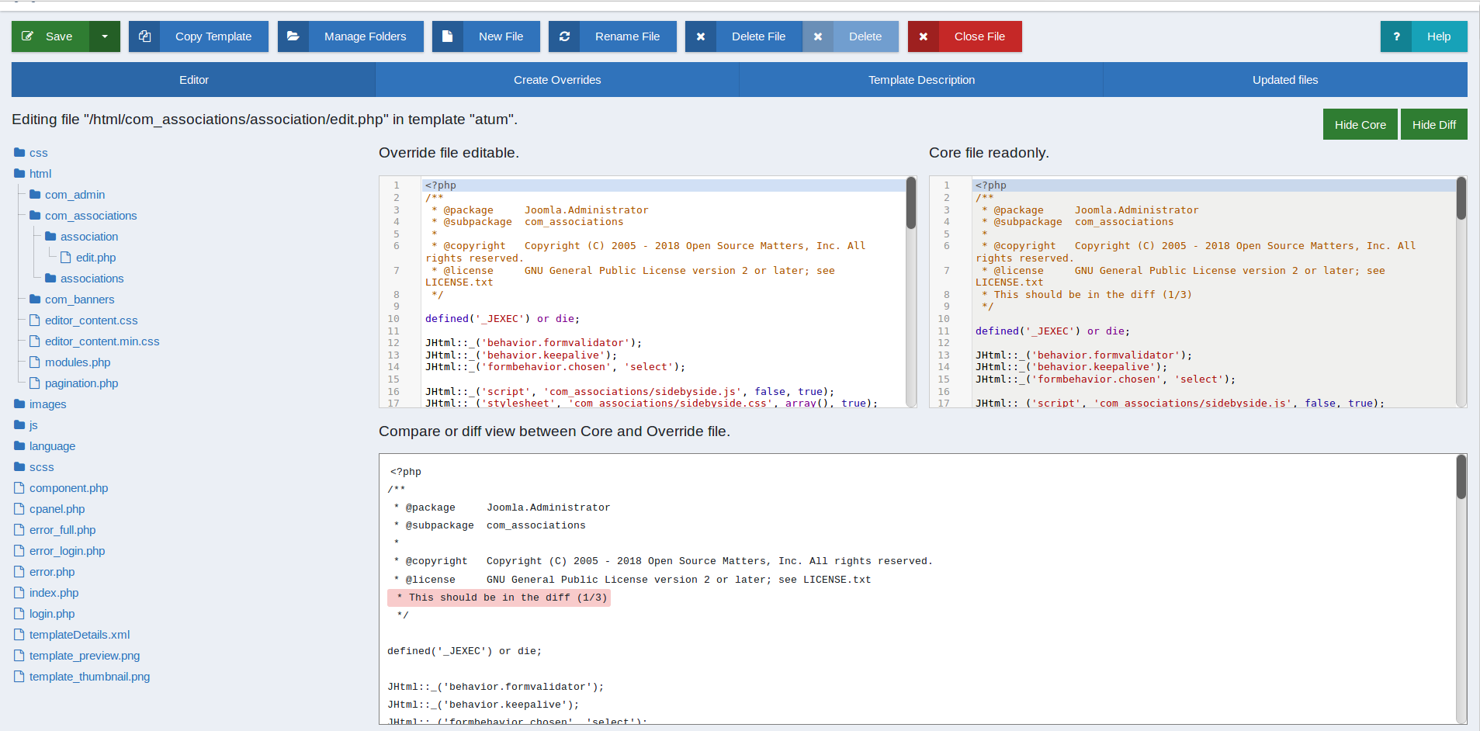The image size is (1480, 731).
Task: Open template_thumbnail.png file
Action: tap(82, 677)
